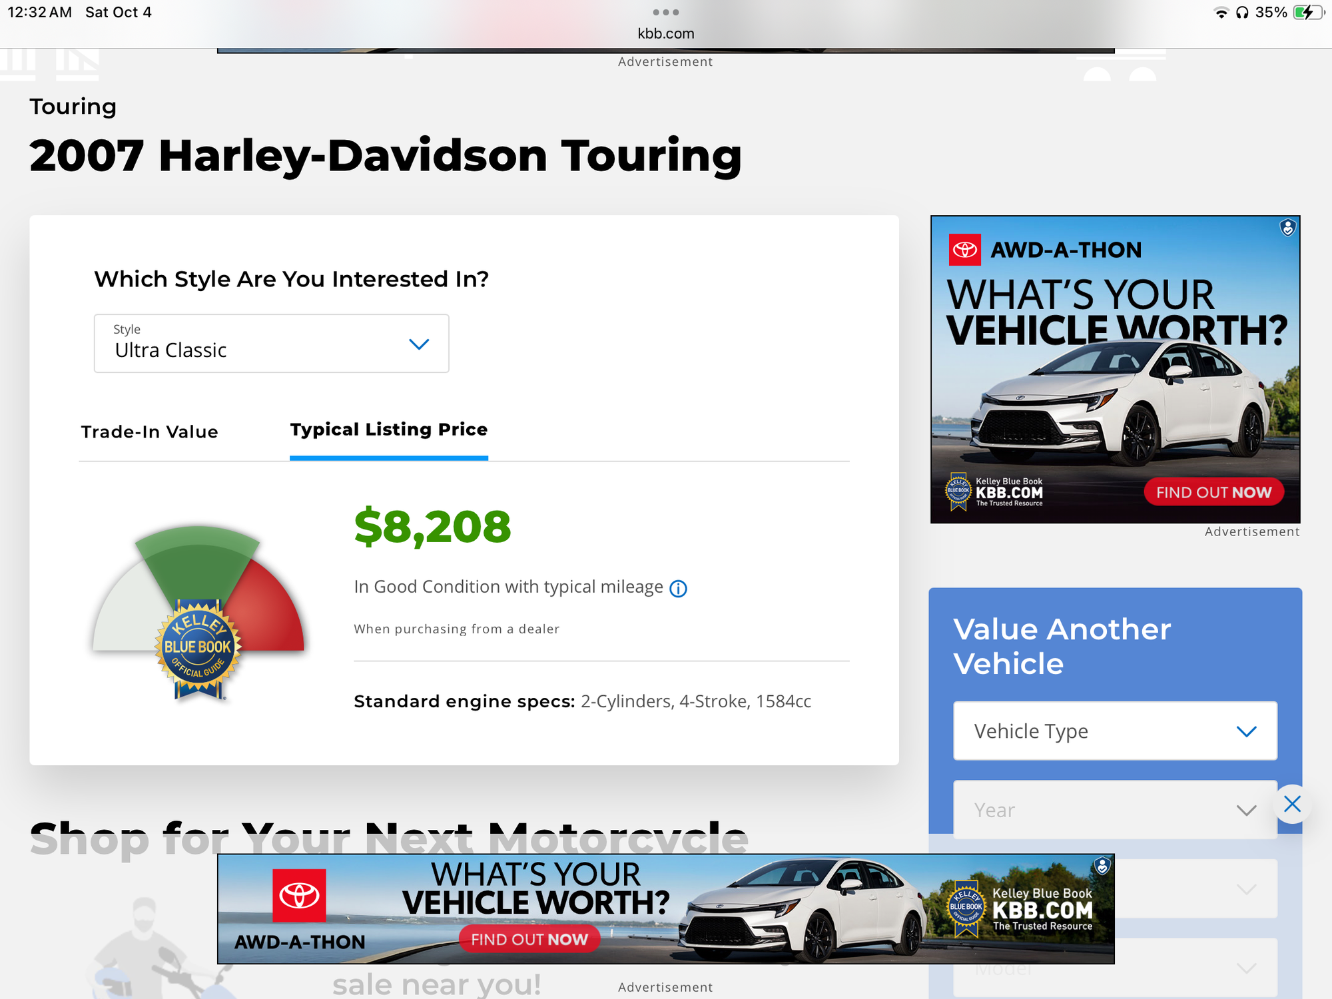
Task: Click the Touring breadcrumb link
Action: tap(73, 107)
